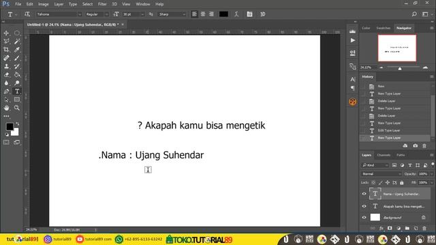Viewport: 436px width, 245px height.
Task: Click the text color swatch in options bar
Action: (x=223, y=14)
